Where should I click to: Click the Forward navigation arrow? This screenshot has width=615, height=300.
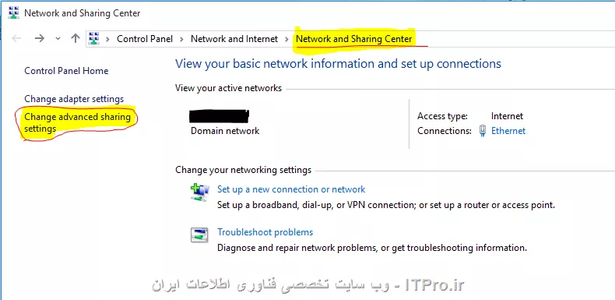[39, 38]
